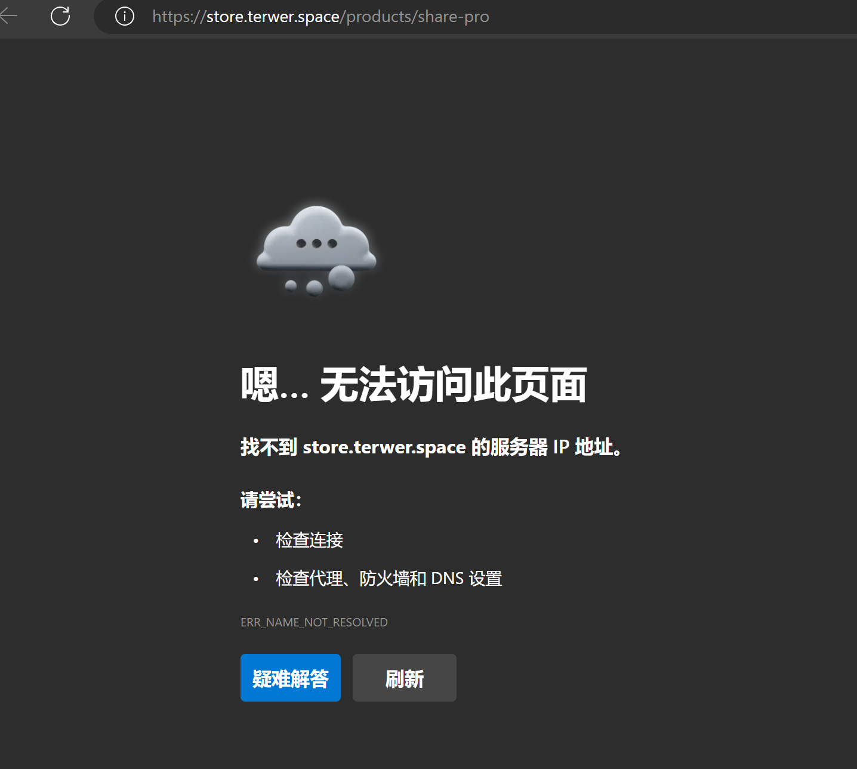
Task: Click the 检查连接 suggestion
Action: coord(309,541)
